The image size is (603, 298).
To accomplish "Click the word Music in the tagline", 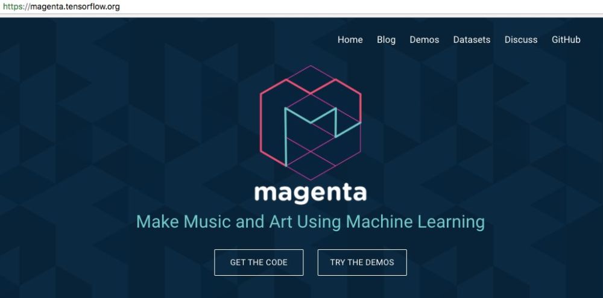I will coord(207,222).
